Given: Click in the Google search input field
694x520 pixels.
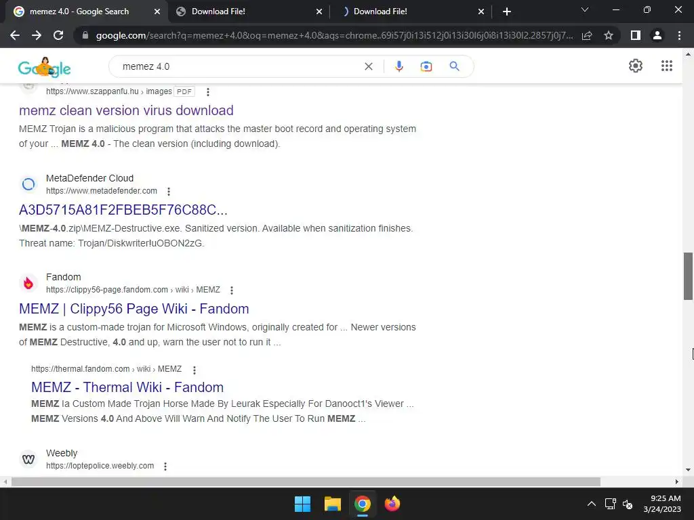Looking at the screenshot, I should tap(239, 66).
